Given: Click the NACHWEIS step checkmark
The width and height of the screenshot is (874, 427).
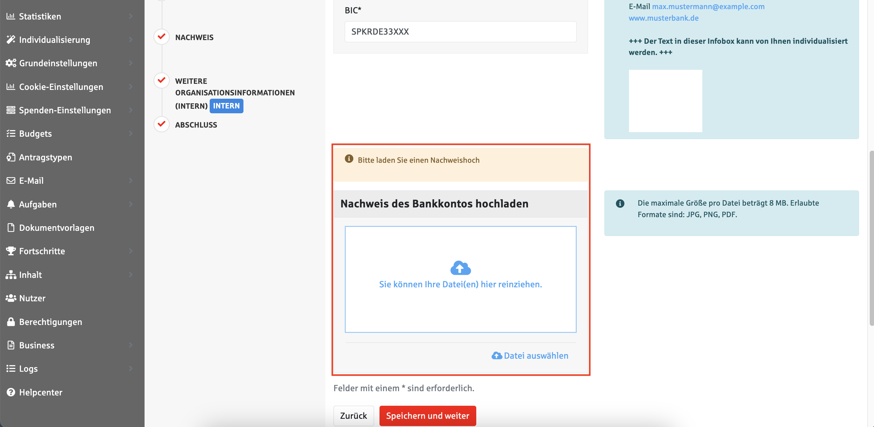Looking at the screenshot, I should [x=162, y=36].
